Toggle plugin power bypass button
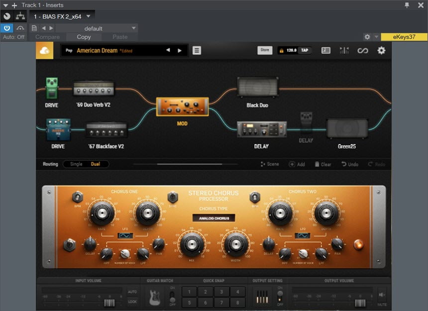 [x=7, y=28]
